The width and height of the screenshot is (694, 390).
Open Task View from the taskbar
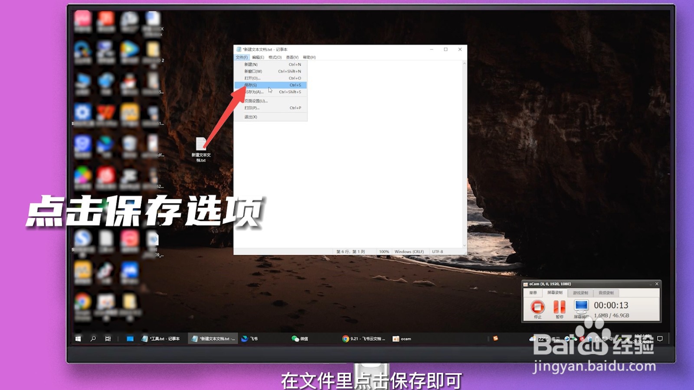point(108,339)
